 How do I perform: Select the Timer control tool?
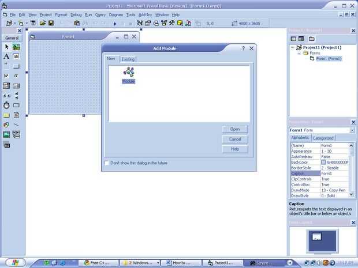tap(6, 105)
